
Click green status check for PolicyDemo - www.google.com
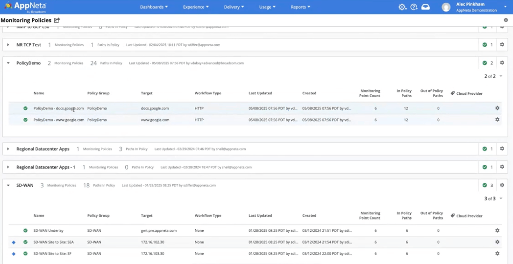click(x=26, y=120)
